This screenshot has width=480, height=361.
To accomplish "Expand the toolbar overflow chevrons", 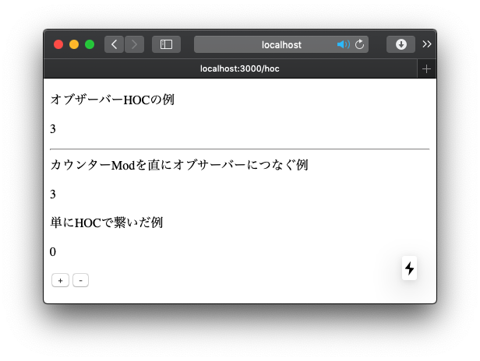I will [x=427, y=44].
